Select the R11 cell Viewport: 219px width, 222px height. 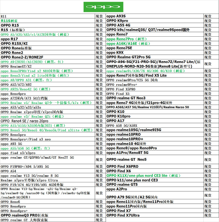pyautogui.click(x=47, y=16)
